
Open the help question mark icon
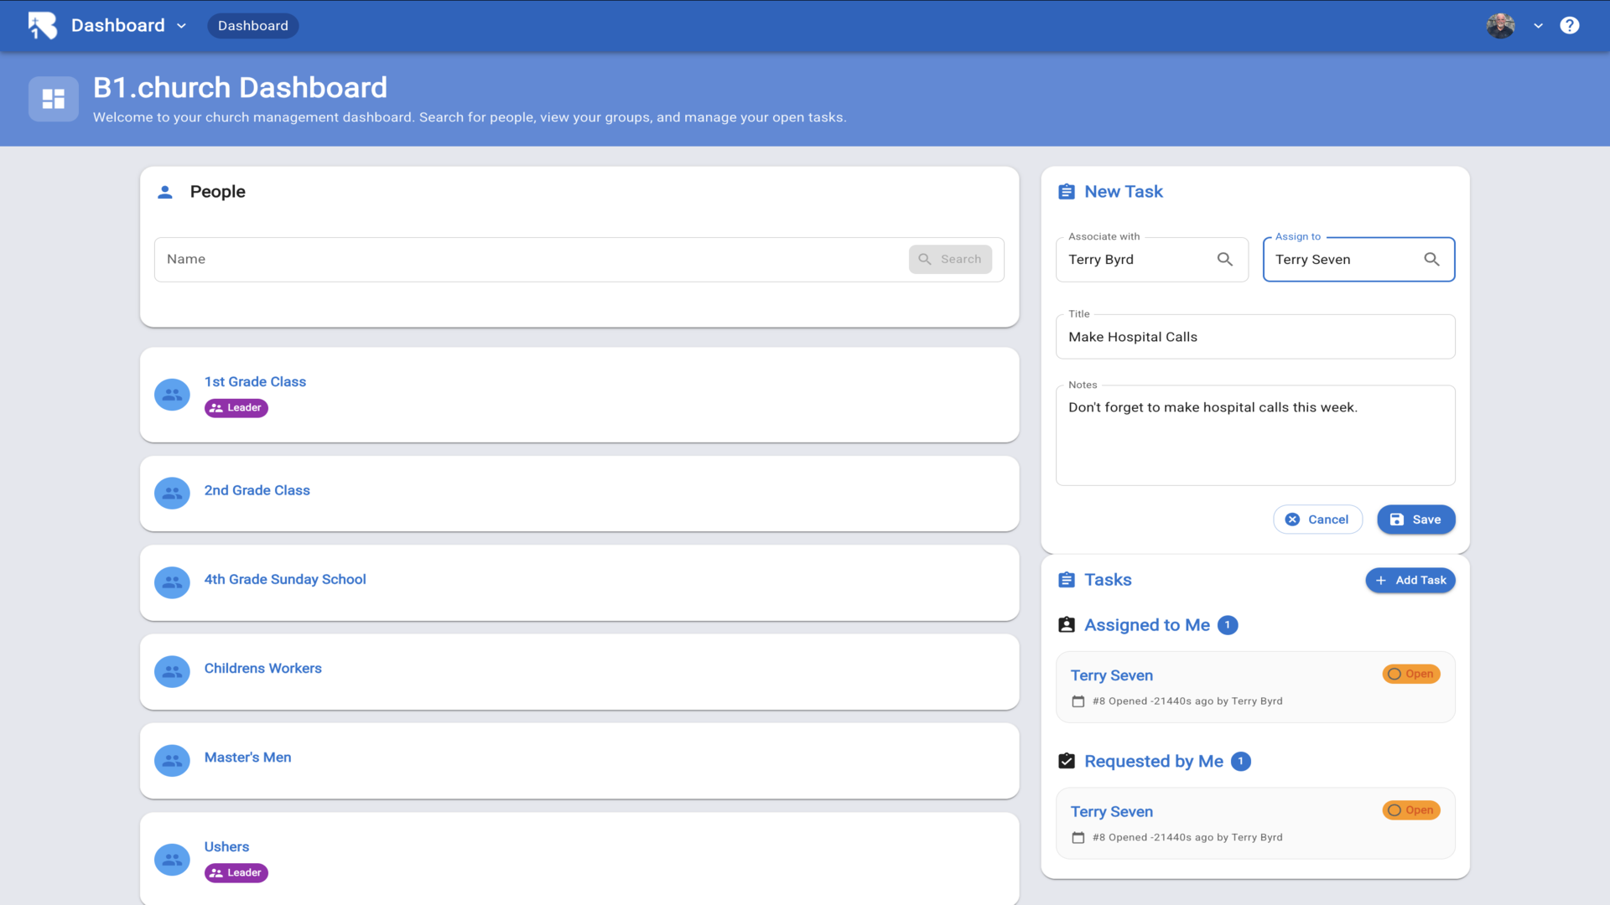pyautogui.click(x=1569, y=25)
